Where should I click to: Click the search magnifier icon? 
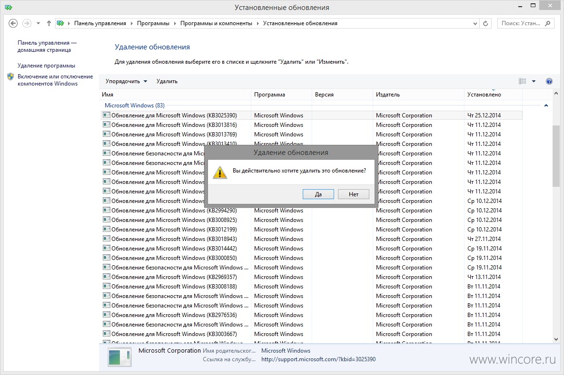[548, 23]
